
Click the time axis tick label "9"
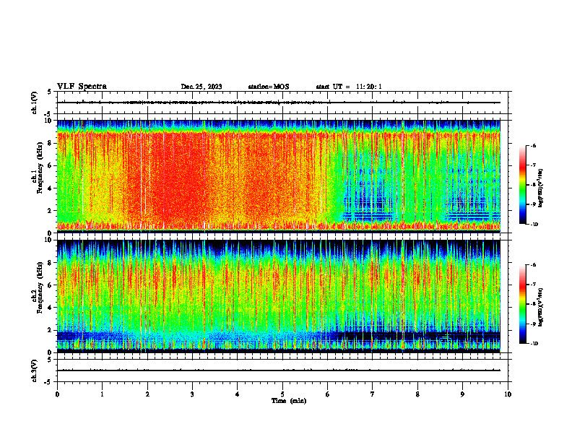[462, 394]
